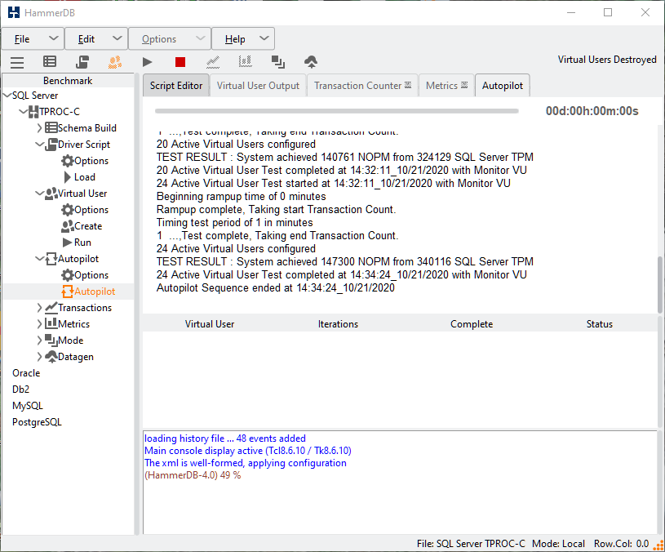Switch to the Virtual User Output tab
The height and width of the screenshot is (552, 665).
click(x=258, y=85)
